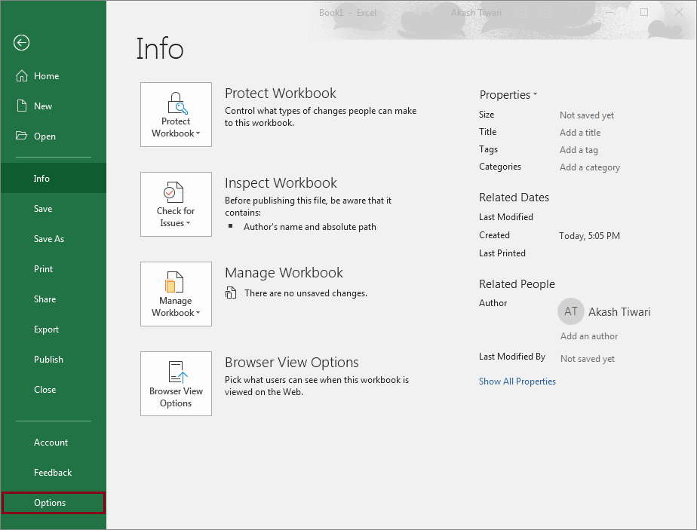Click the Manage Workbook pages icon
Viewport: 697px width, 530px height.
pyautogui.click(x=173, y=282)
